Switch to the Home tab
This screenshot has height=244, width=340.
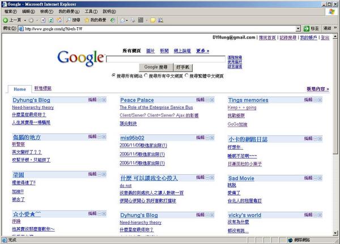(19, 89)
